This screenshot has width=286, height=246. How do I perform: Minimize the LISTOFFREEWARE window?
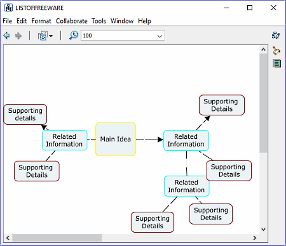tap(226, 8)
